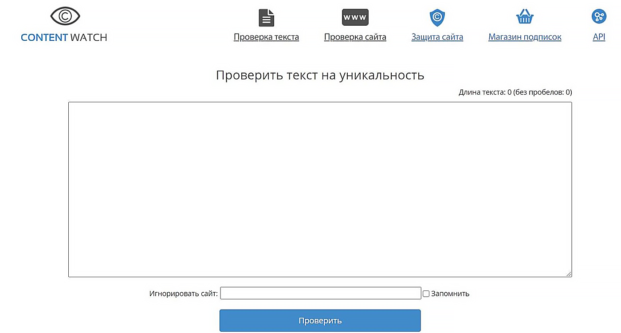
Task: Click the CONTENT WATCH logo text
Action: [x=64, y=38]
